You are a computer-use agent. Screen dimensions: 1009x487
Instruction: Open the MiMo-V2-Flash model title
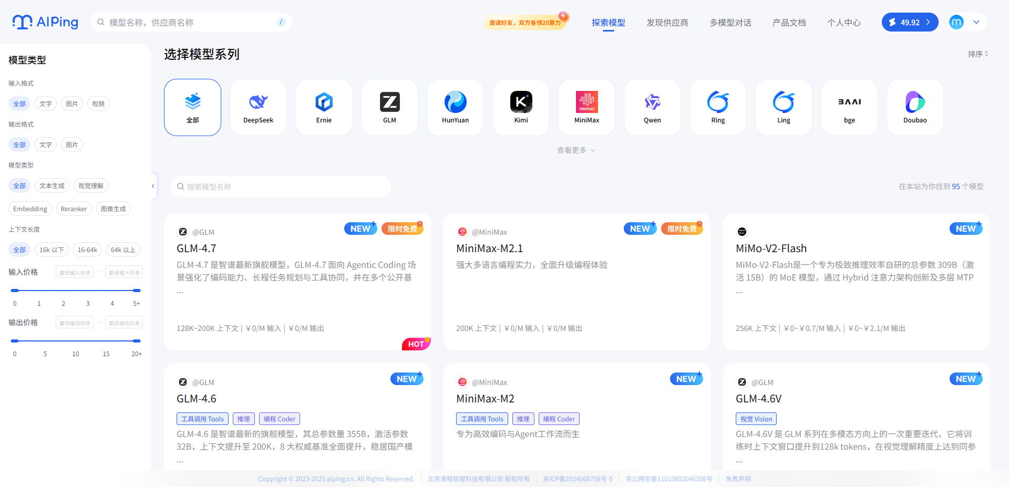(x=771, y=248)
